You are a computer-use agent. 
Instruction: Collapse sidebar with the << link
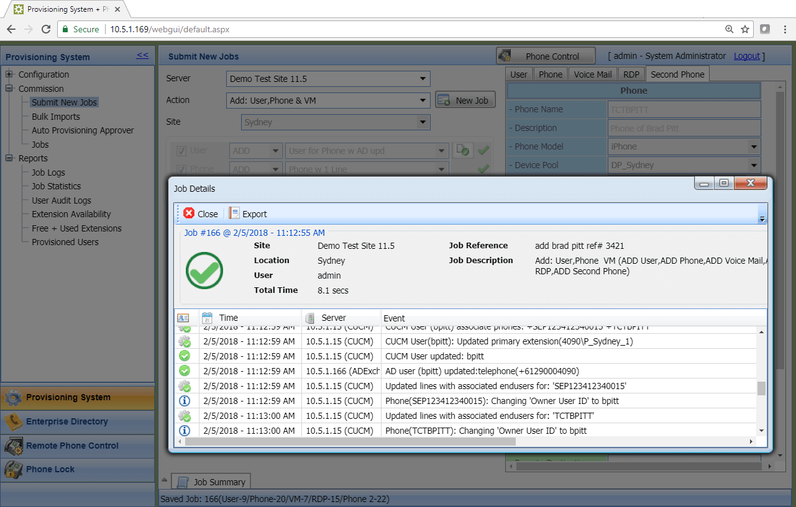click(x=142, y=55)
